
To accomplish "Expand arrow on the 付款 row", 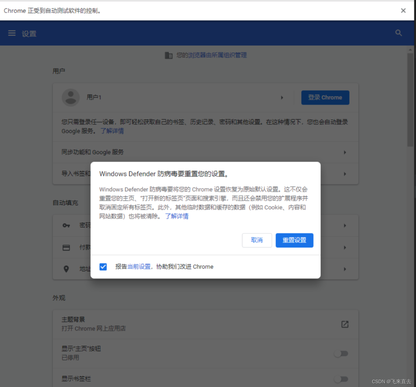I will [x=345, y=247].
